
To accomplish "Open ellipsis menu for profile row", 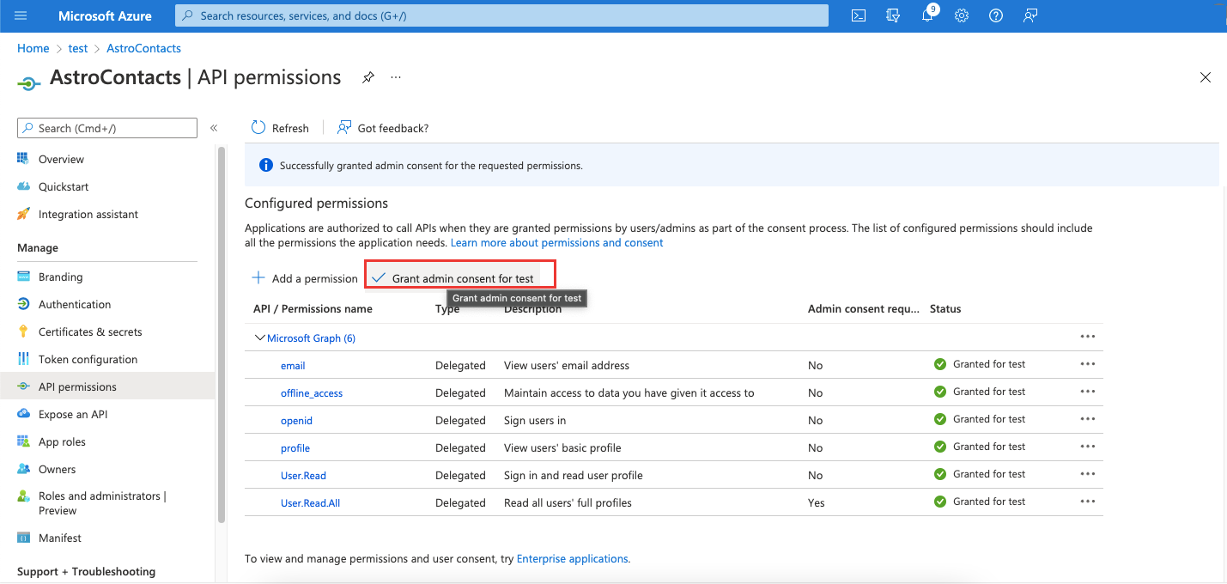I will (x=1088, y=447).
